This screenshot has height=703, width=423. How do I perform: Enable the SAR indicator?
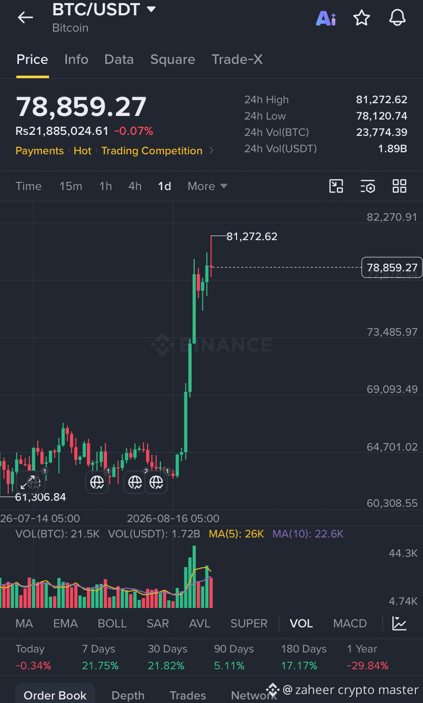(158, 623)
